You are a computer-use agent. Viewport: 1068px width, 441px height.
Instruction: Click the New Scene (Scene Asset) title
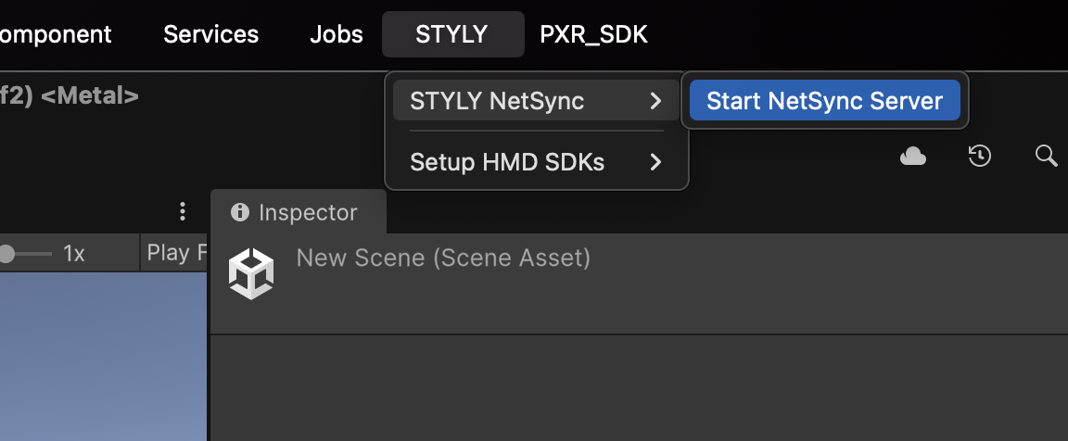(443, 257)
